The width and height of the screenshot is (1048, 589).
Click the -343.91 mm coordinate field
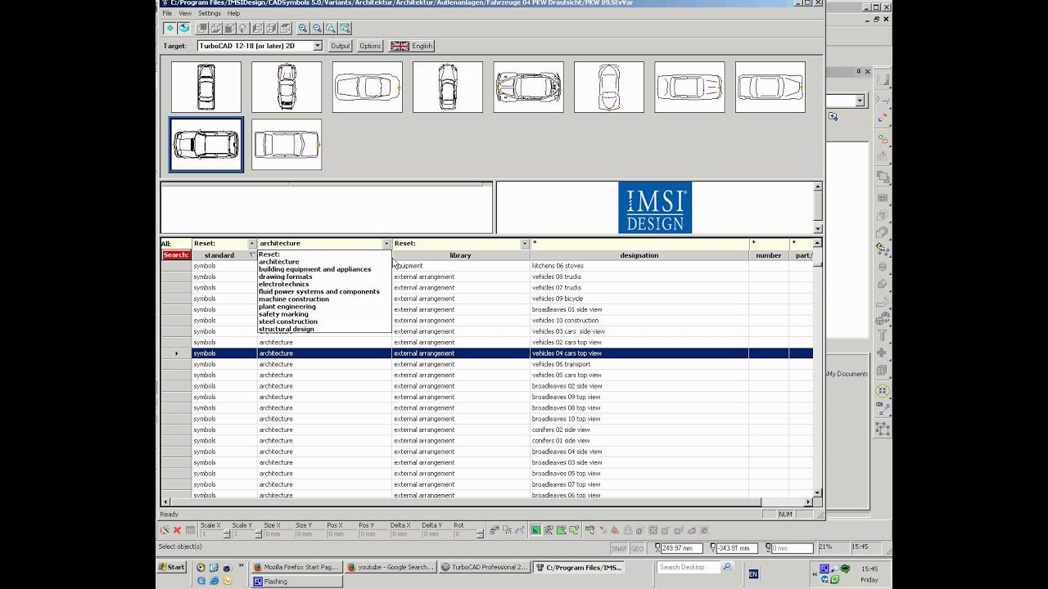click(735, 548)
